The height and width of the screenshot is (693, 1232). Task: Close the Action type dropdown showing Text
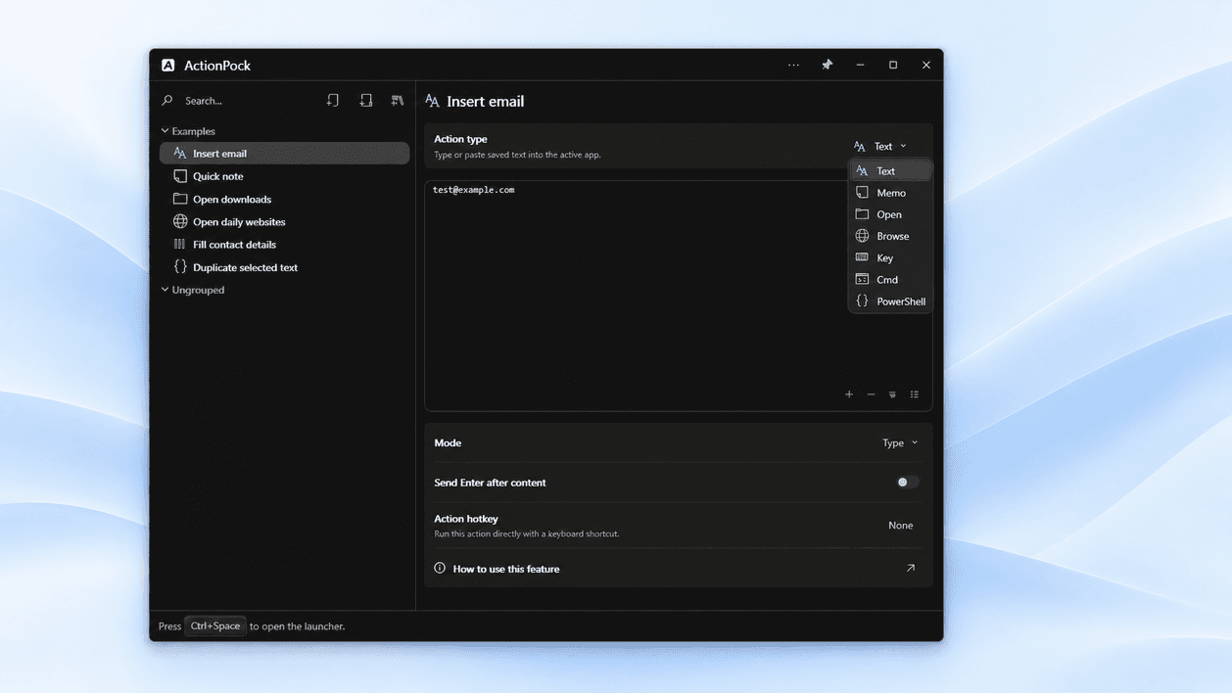tap(880, 146)
